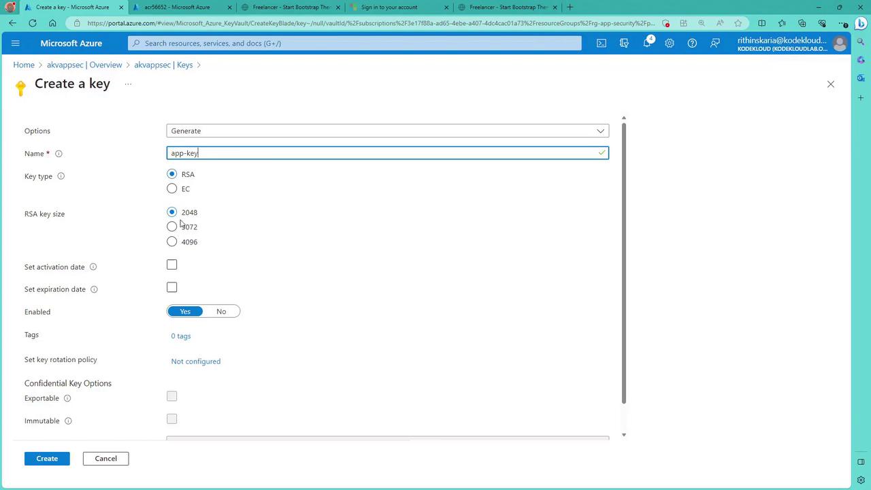The image size is (871, 490).
Task: Show Azure notifications bell
Action: click(x=647, y=43)
